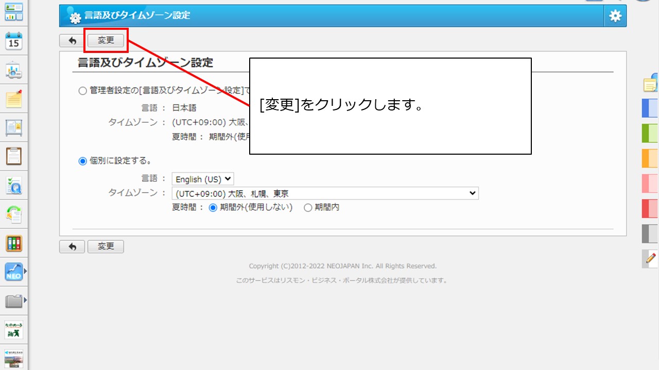The image size is (659, 370).
Task: Choose 期間内 daylight saving option
Action: 308,208
